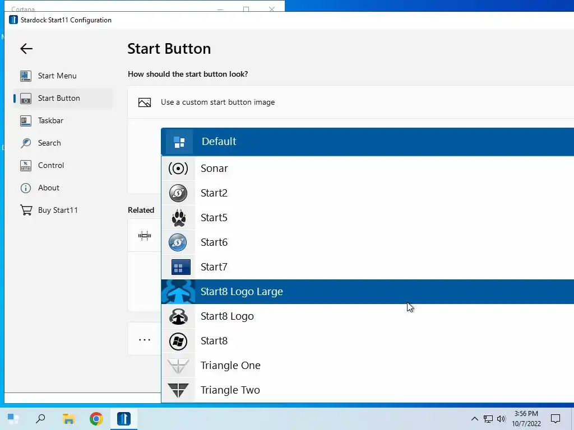Open the About section
Viewport: 574px width, 430px height.
(63, 188)
